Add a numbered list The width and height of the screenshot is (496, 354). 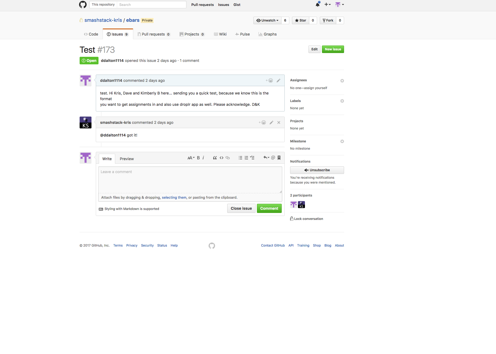246,158
